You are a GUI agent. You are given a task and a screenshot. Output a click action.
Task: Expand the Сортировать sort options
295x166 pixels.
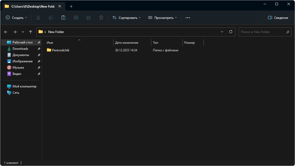127,18
